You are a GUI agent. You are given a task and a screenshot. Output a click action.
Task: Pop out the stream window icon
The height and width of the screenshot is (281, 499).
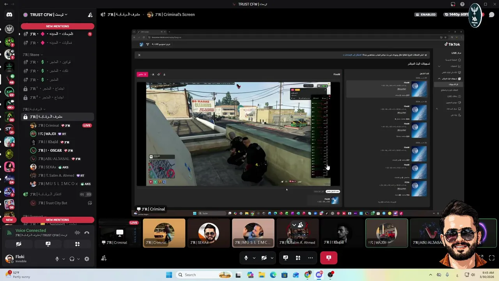pos(481,258)
